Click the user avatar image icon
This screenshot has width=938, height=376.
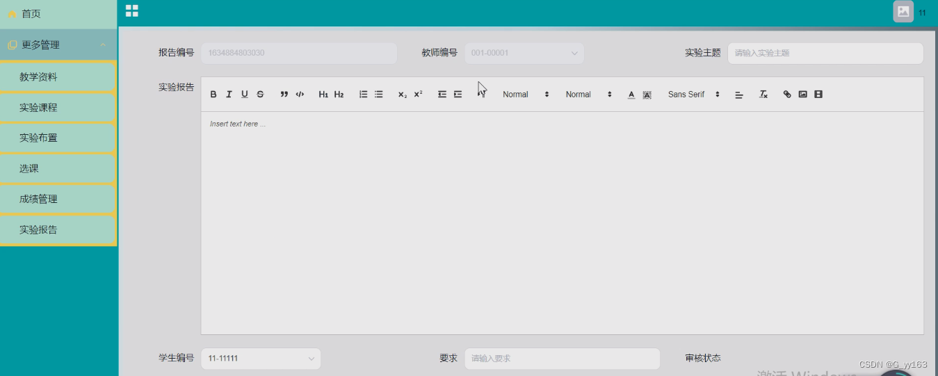(903, 12)
